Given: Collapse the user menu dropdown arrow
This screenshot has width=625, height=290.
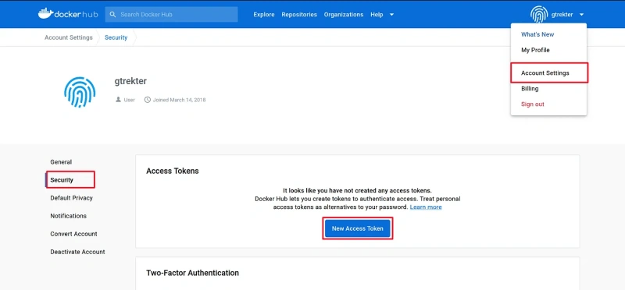Looking at the screenshot, I should pos(581,15).
